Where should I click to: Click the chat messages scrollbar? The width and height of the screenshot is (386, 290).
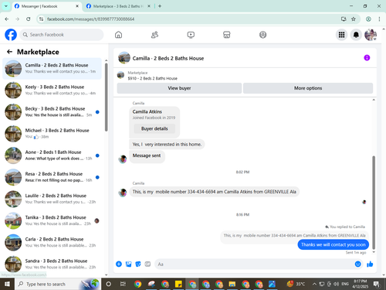click(374, 203)
